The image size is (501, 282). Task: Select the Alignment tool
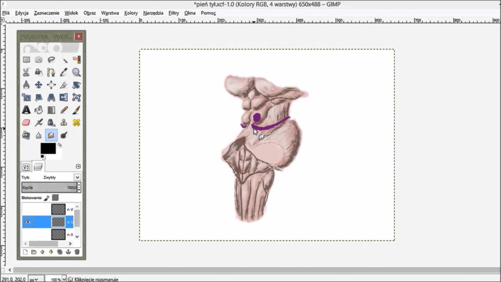(51, 85)
